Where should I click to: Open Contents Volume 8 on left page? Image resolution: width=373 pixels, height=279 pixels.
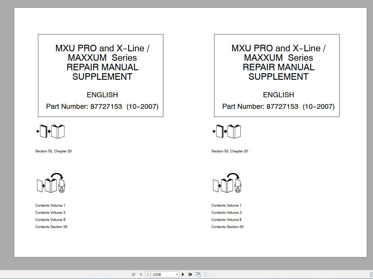50,219
